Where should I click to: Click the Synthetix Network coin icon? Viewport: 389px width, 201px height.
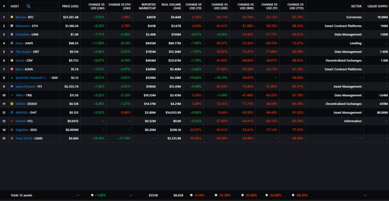click(x=12, y=78)
